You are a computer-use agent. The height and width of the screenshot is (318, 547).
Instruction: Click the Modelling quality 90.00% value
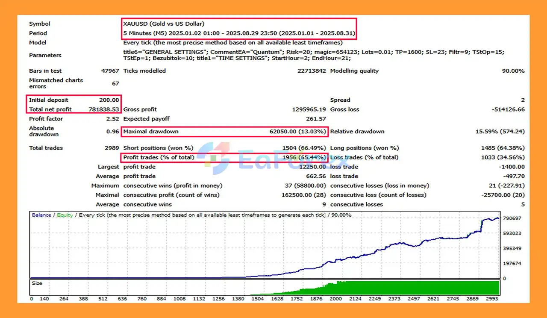[513, 71]
